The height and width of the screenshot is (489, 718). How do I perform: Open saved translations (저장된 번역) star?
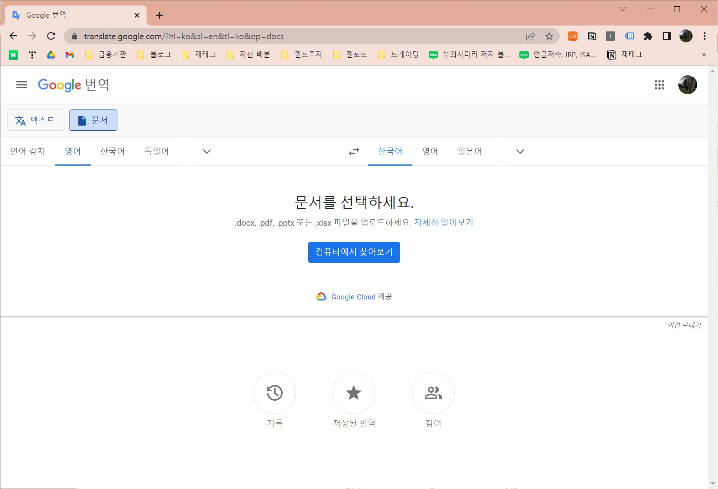coord(354,393)
